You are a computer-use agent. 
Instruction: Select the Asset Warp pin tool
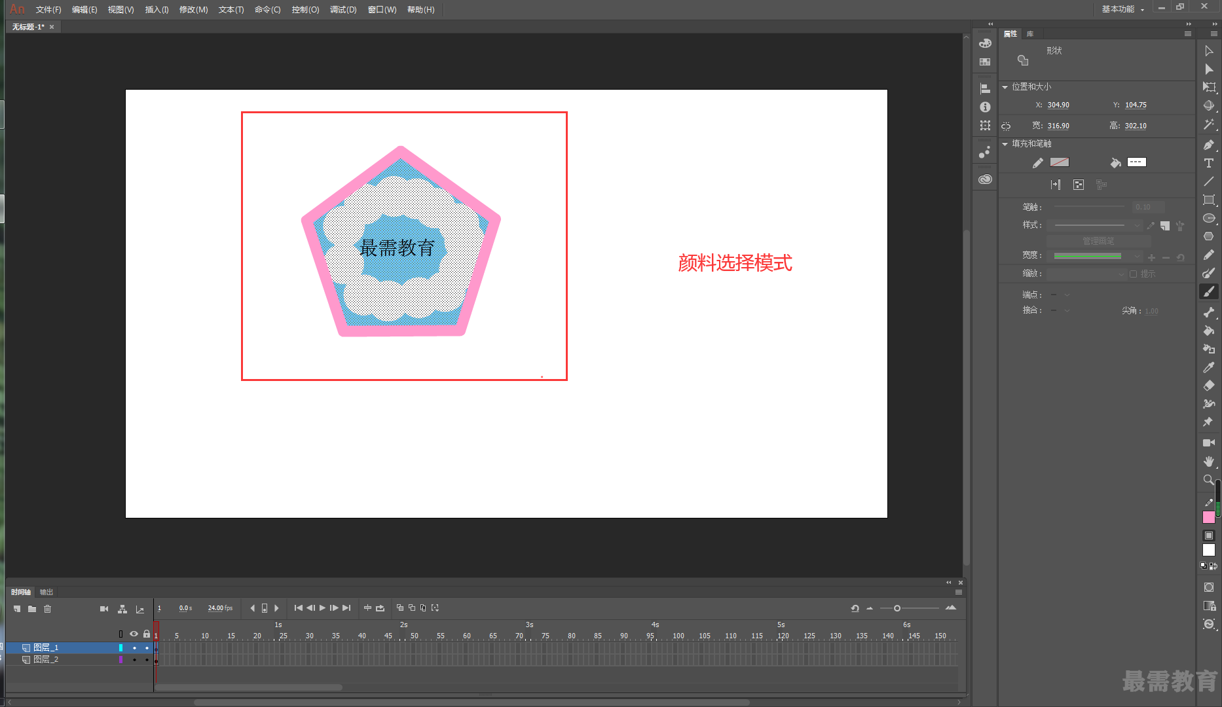(x=1209, y=422)
